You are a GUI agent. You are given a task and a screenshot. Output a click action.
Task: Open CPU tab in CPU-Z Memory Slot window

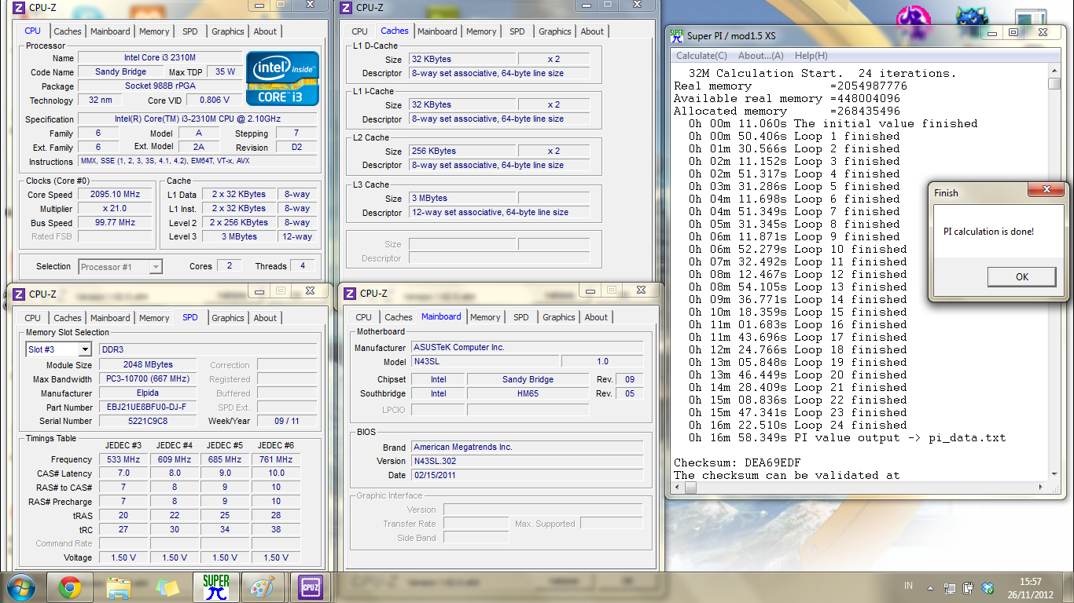32,318
